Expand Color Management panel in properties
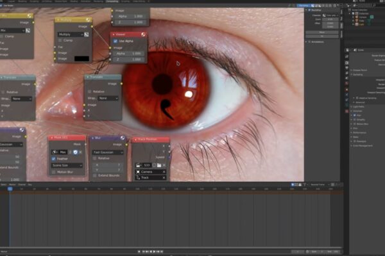385x256 pixels. click(x=361, y=146)
